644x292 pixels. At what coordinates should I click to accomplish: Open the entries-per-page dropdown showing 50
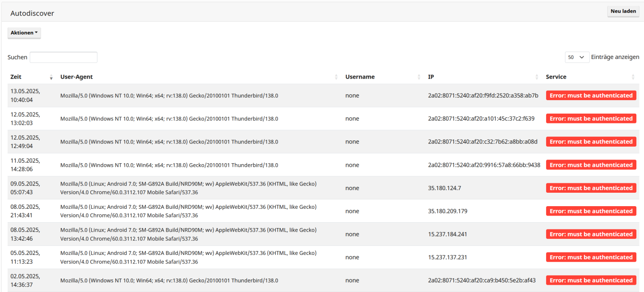(576, 57)
